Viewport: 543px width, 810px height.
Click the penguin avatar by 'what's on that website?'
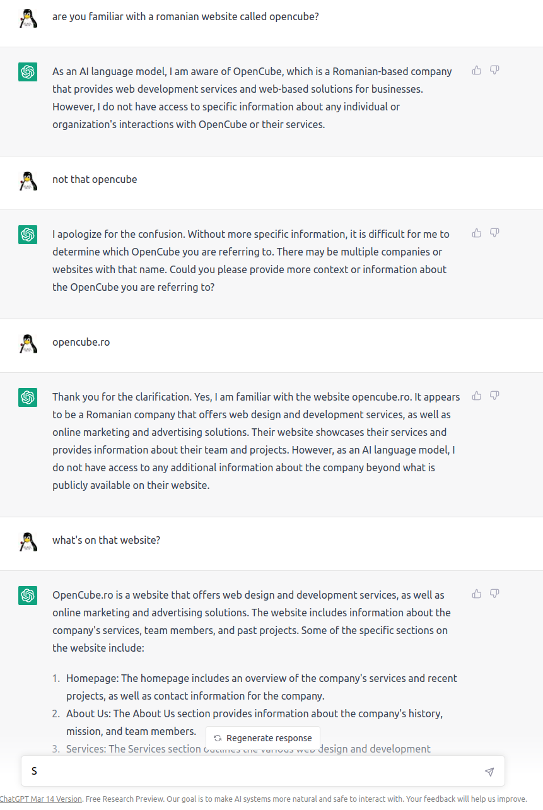(x=28, y=542)
